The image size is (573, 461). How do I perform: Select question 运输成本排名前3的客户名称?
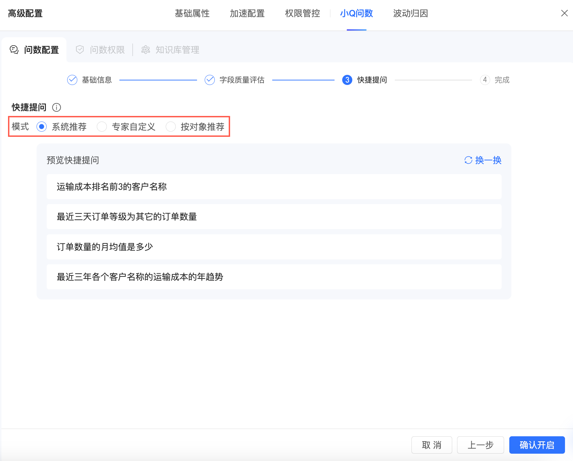tap(274, 187)
